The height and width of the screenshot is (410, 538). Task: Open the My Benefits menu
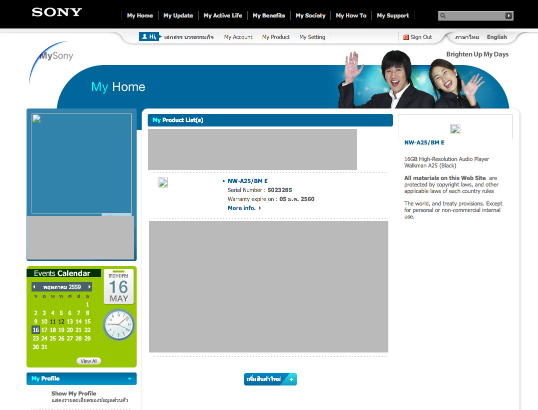click(268, 15)
